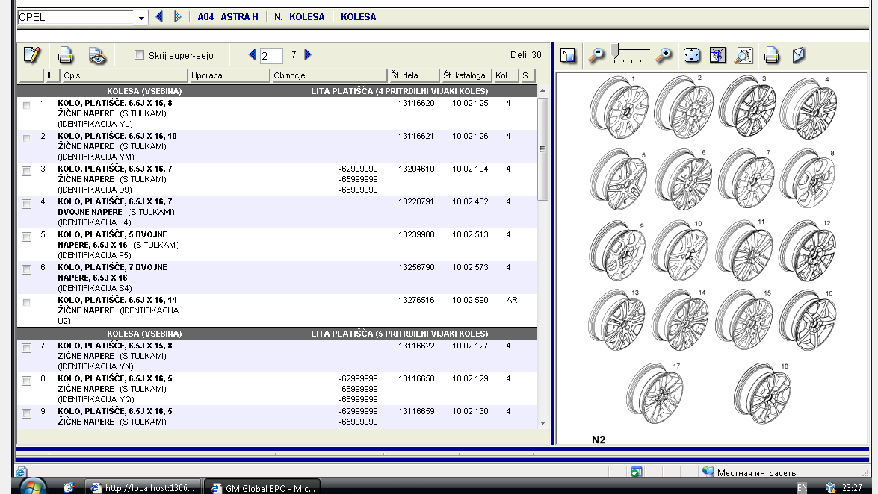Click Internet Explorer quick launch icon
878x494 pixels.
pyautogui.click(x=68, y=487)
